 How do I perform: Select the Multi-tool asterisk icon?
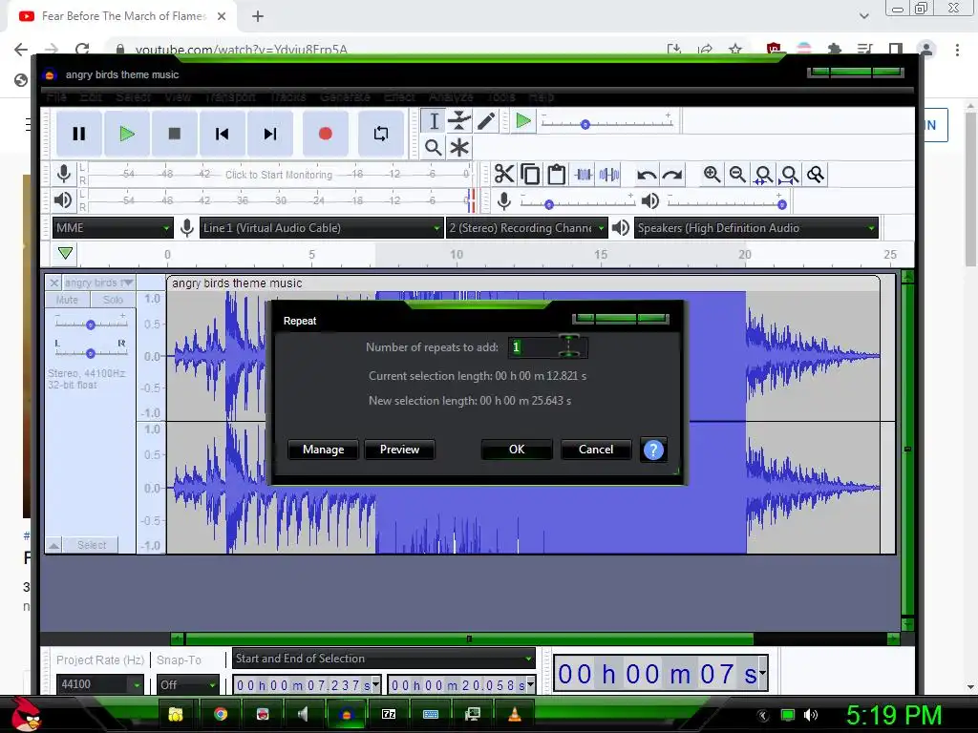click(459, 148)
